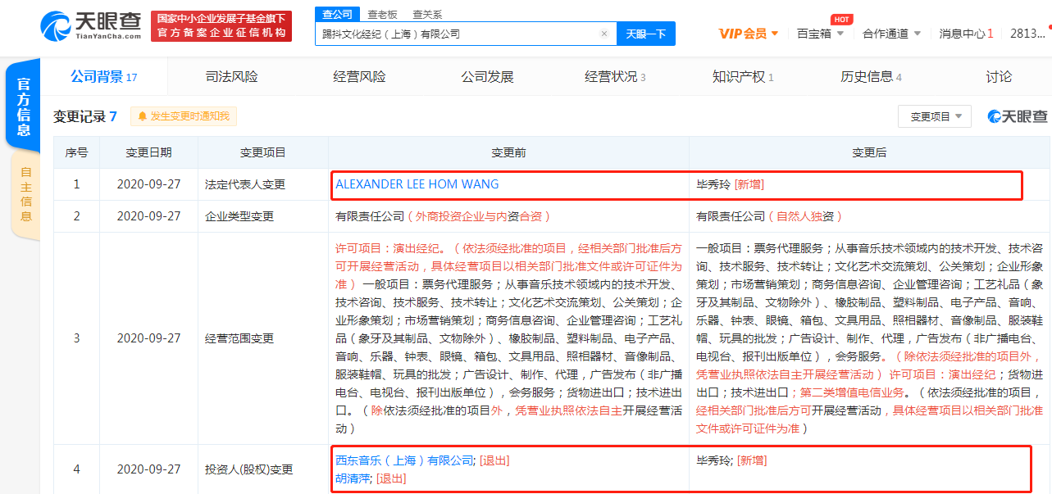The width and height of the screenshot is (1052, 494).
Task: Click the TianYanCha logo icon
Action: tap(92, 25)
